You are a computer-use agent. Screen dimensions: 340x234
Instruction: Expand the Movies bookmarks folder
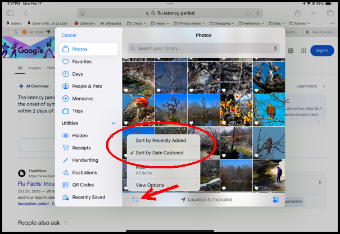300,24
